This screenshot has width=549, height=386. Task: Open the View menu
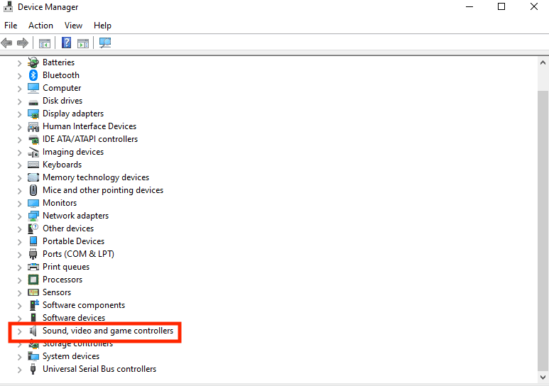74,26
